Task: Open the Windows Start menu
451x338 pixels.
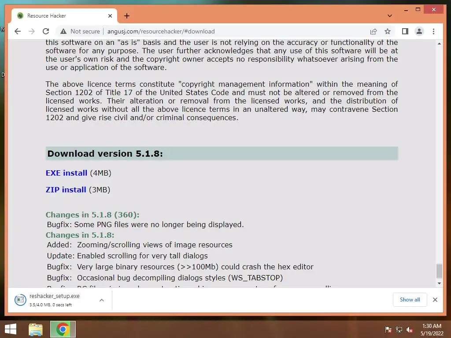Action: [11, 329]
